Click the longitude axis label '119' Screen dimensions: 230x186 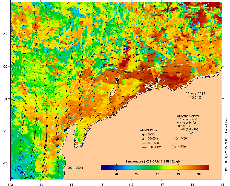(x=222, y=184)
